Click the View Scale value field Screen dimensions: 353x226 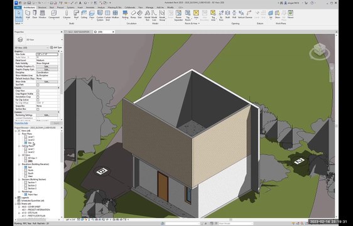click(47, 54)
